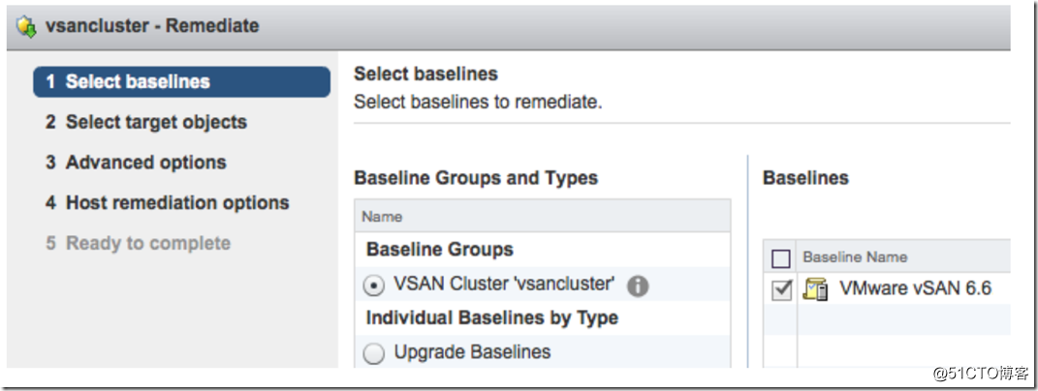Open step 4 Host remediation options
The image size is (1038, 391).
point(168,202)
